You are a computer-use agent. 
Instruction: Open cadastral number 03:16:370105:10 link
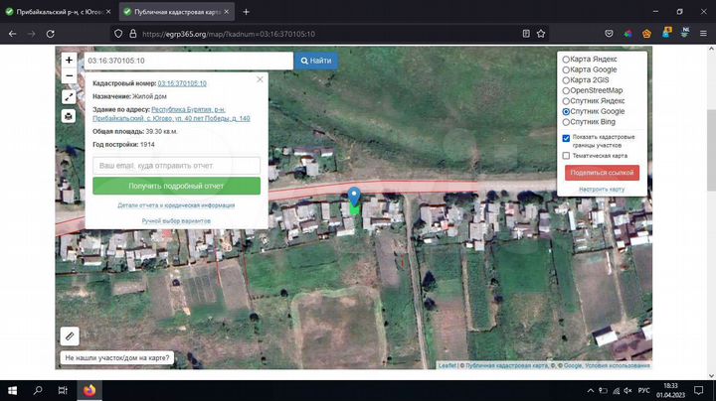click(x=182, y=83)
